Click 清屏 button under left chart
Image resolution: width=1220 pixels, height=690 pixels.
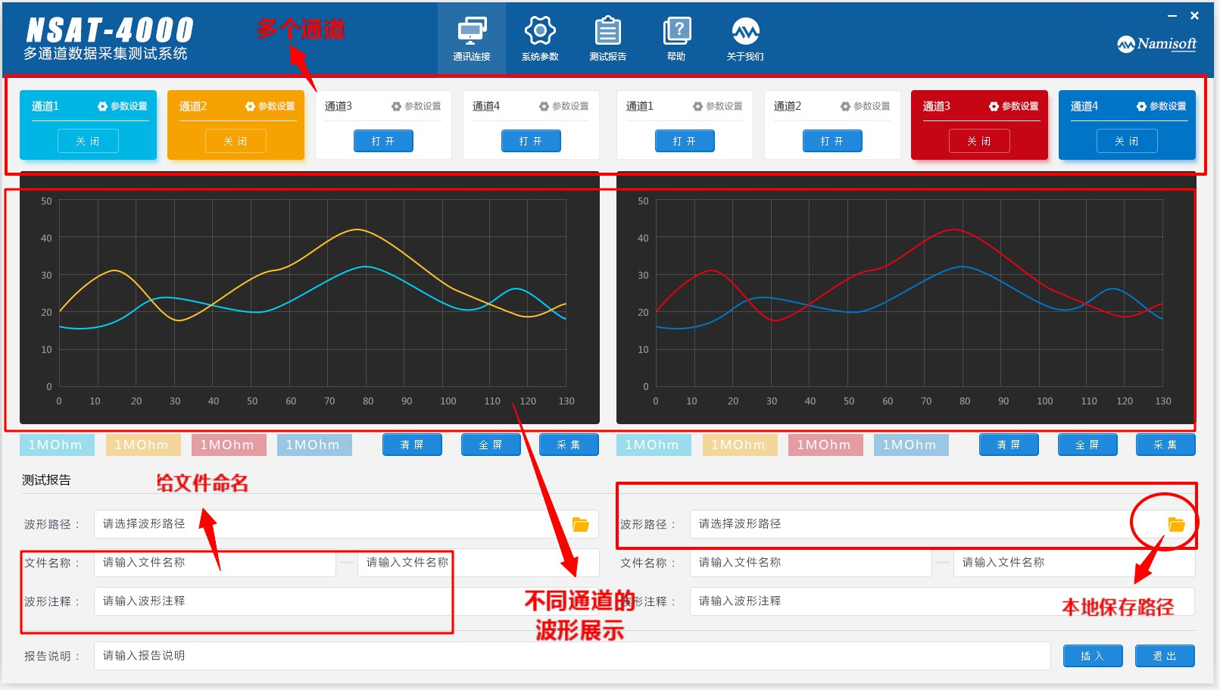coord(413,445)
